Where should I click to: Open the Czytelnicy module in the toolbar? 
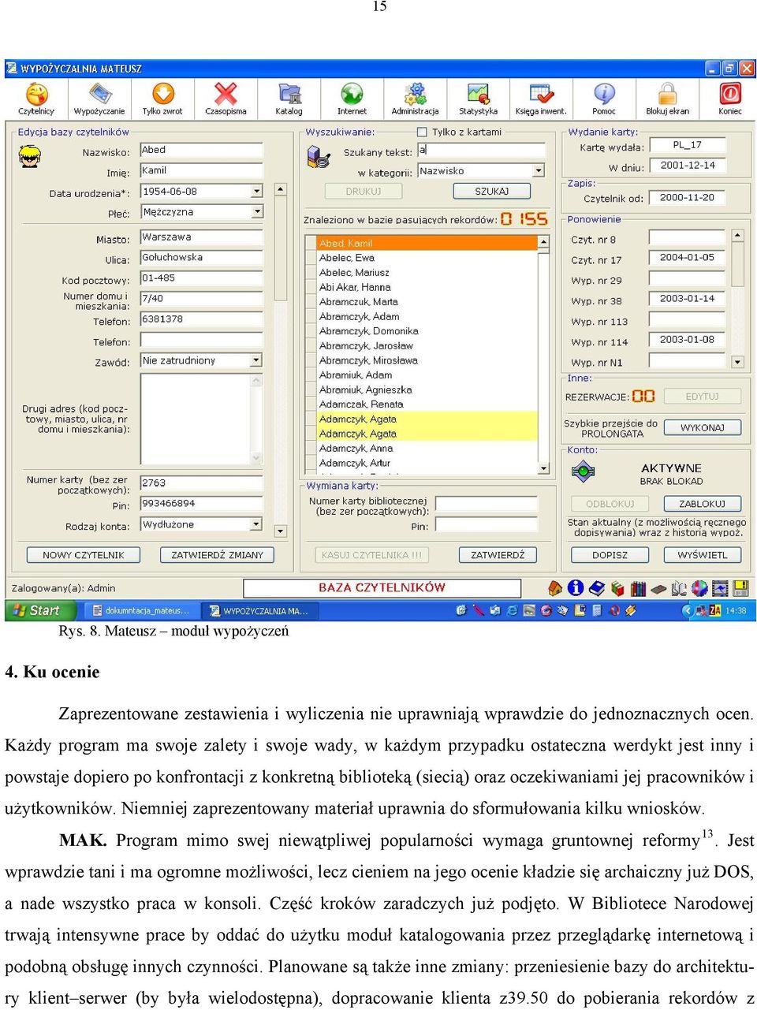(x=36, y=99)
